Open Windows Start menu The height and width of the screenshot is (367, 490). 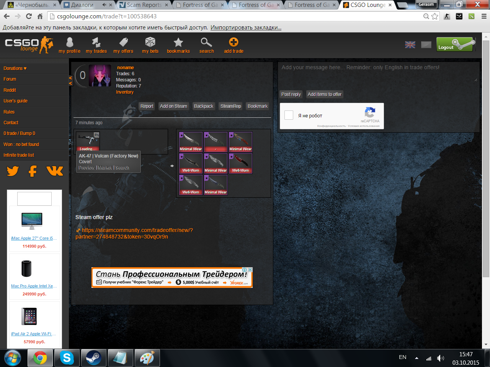pyautogui.click(x=12, y=358)
